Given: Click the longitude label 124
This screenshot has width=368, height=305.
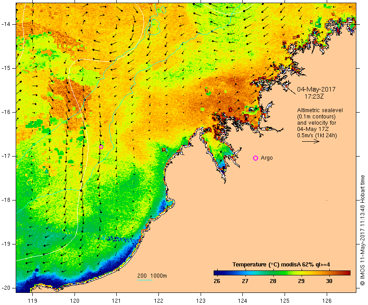Looking at the screenshot, I should [243, 301].
